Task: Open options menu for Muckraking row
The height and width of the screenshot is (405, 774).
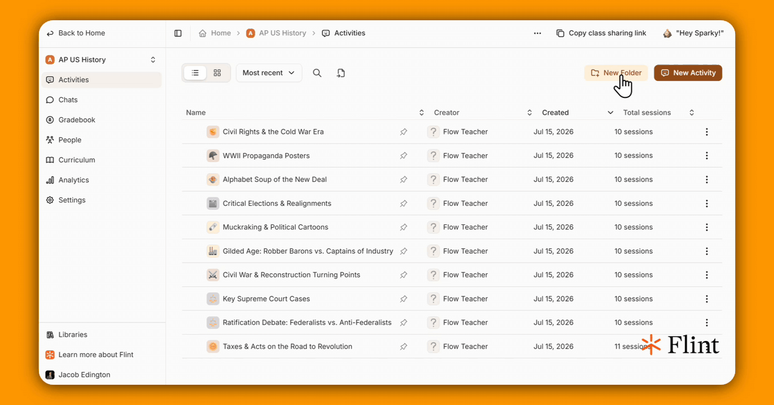Action: (706, 227)
